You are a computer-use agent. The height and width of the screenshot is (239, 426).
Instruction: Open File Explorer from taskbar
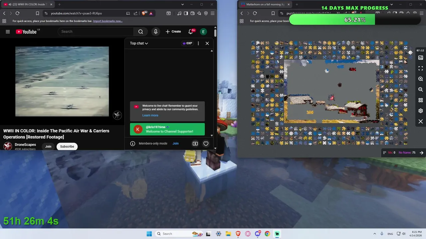(x=228, y=234)
